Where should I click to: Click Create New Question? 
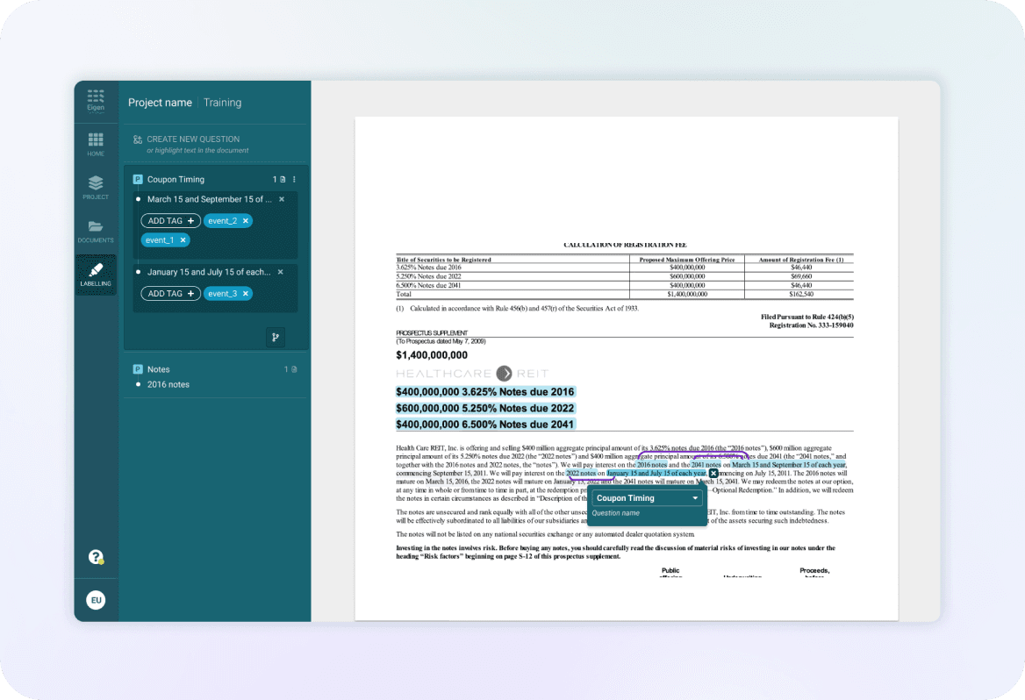tap(192, 139)
